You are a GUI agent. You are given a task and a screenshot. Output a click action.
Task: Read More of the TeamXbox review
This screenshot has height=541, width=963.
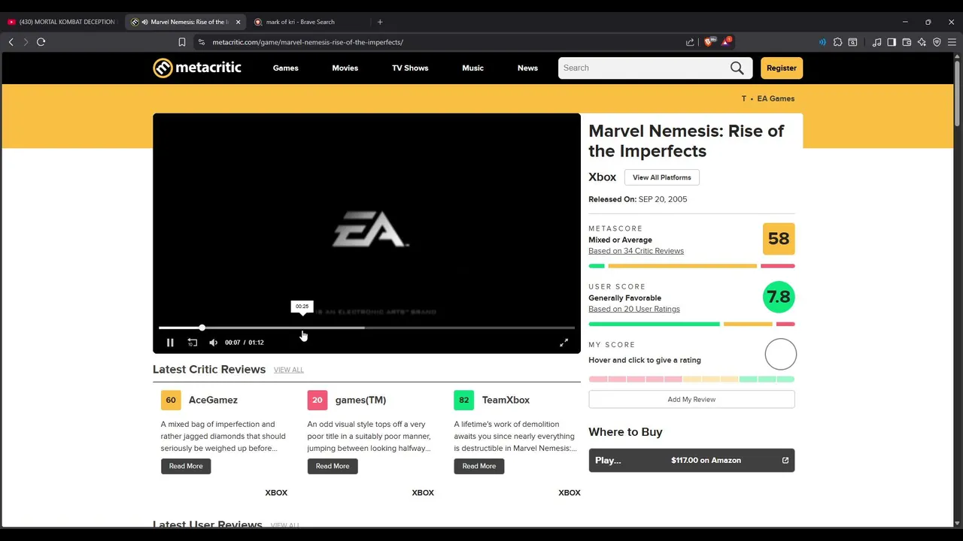point(479,466)
